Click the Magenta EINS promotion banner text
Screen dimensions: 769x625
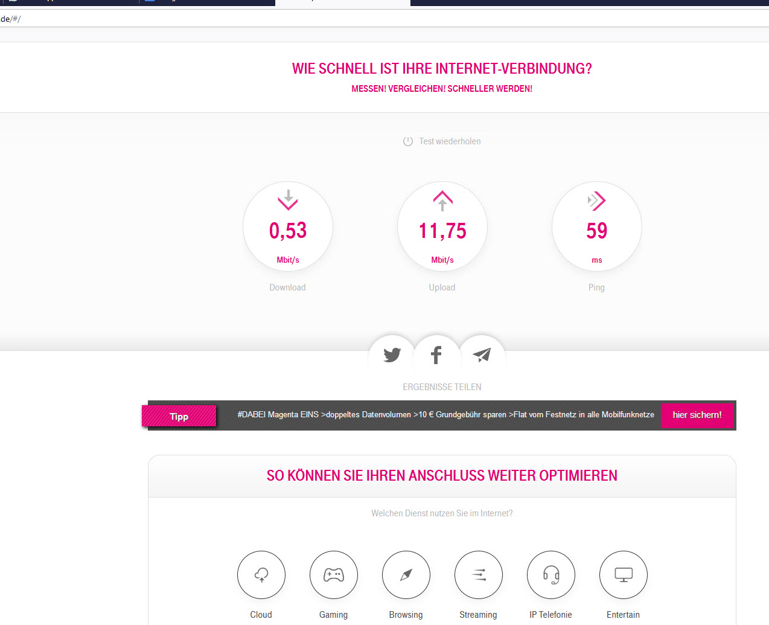445,415
